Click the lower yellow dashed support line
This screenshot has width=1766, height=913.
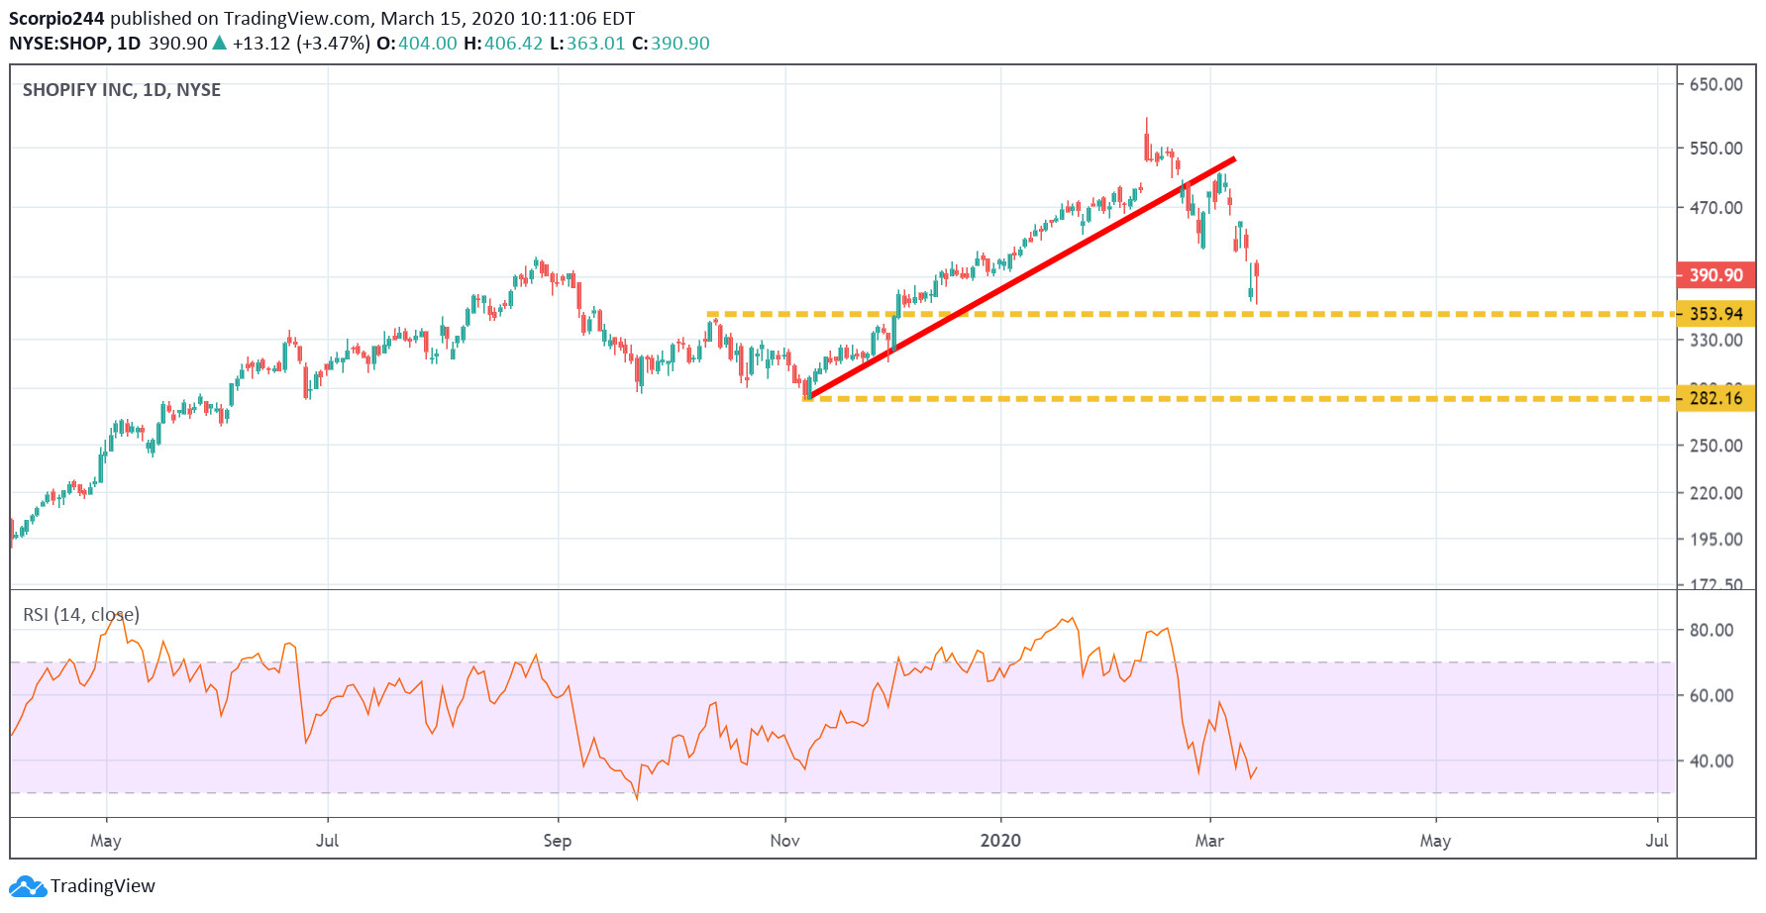(1238, 398)
